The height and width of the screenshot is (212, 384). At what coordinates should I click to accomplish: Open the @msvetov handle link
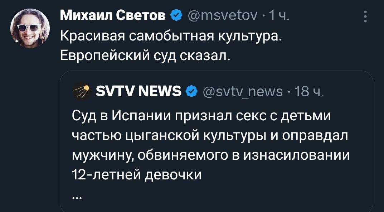(221, 15)
